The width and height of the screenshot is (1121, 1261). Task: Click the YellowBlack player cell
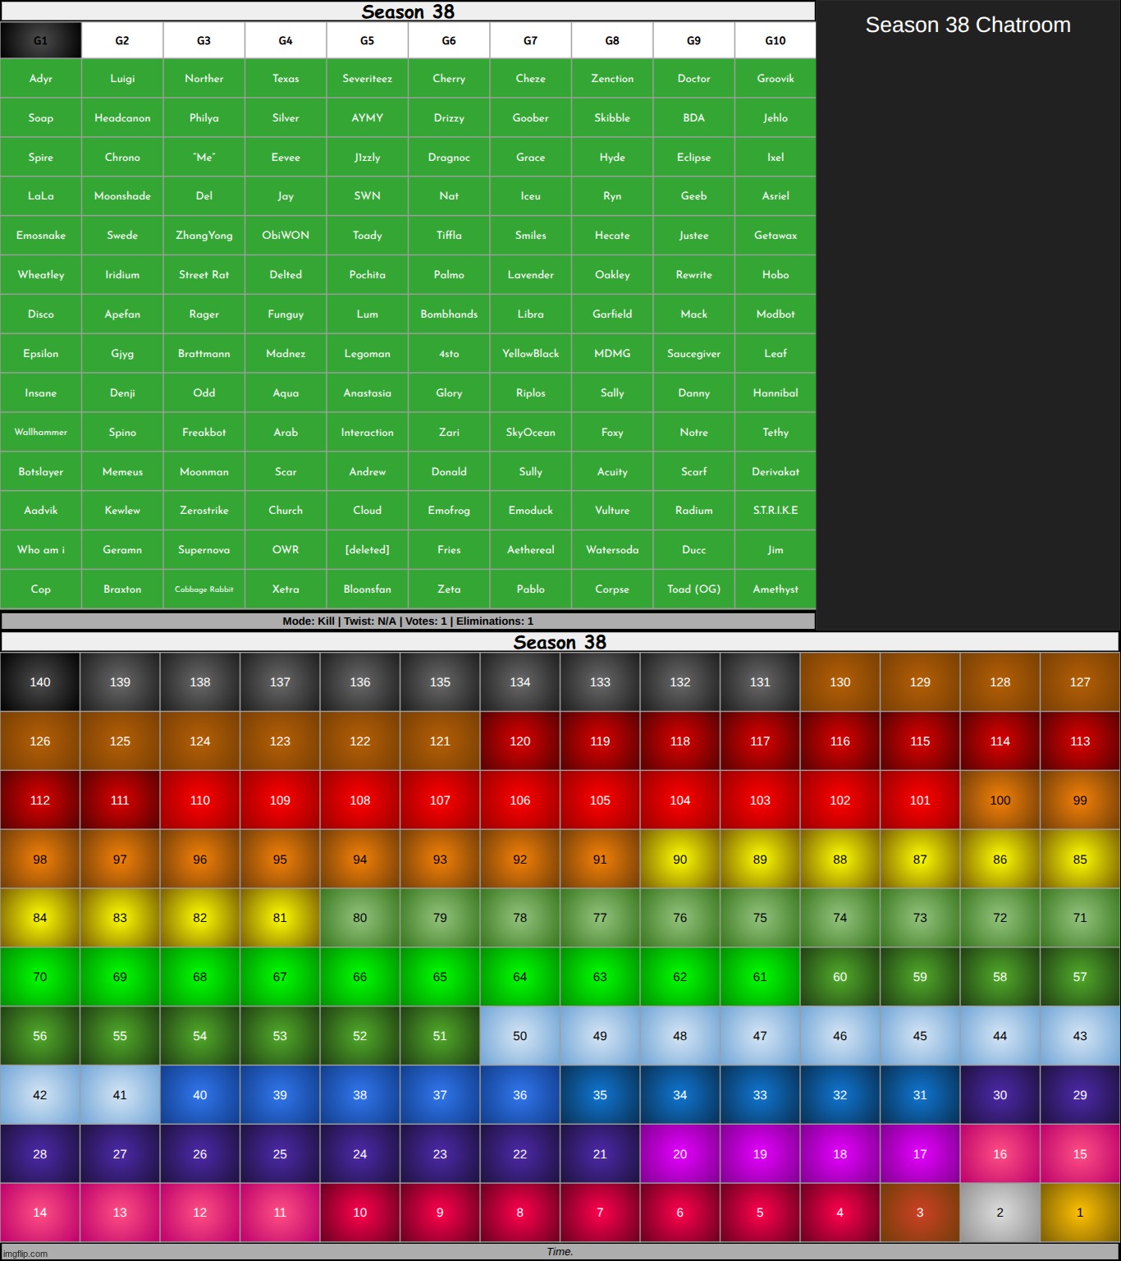pyautogui.click(x=530, y=354)
